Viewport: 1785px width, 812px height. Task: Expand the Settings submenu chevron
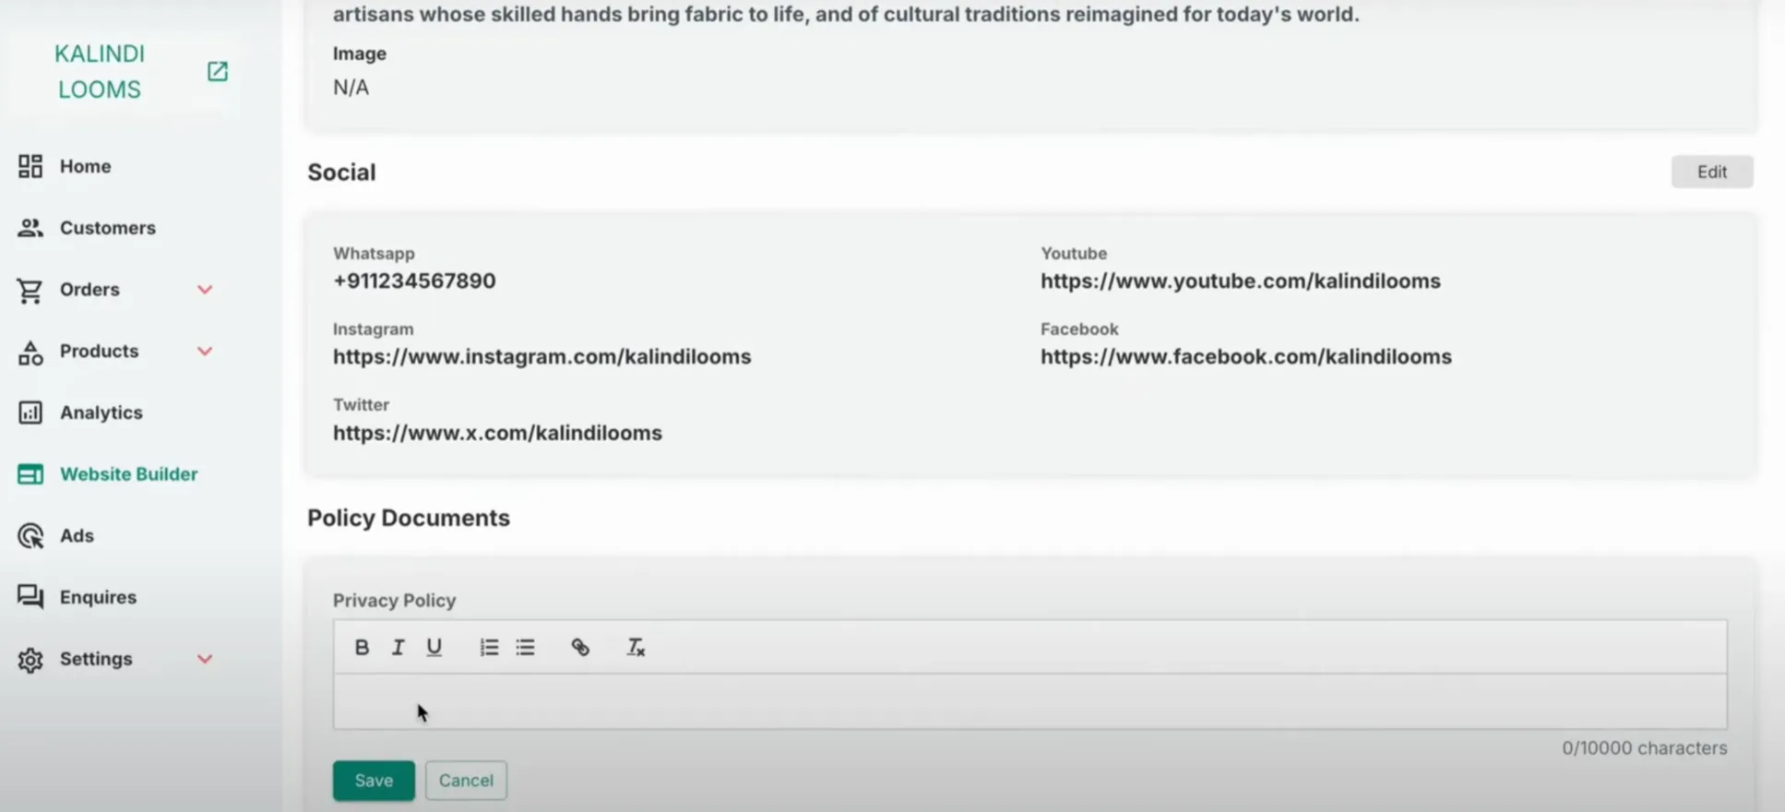205,659
